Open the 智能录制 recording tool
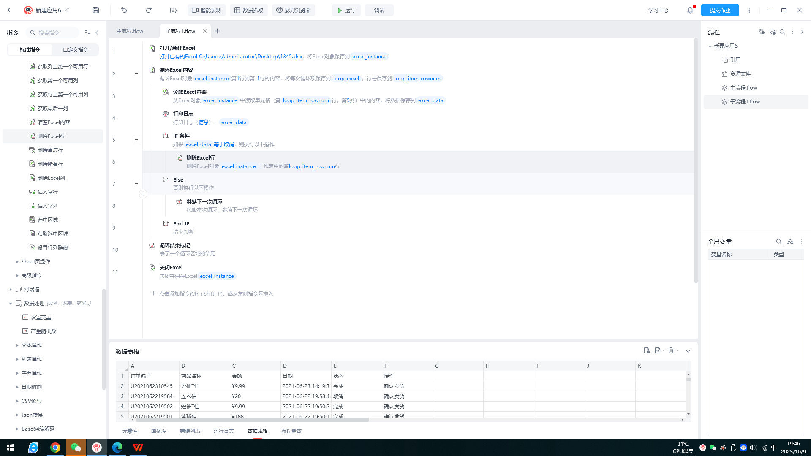 coord(206,10)
